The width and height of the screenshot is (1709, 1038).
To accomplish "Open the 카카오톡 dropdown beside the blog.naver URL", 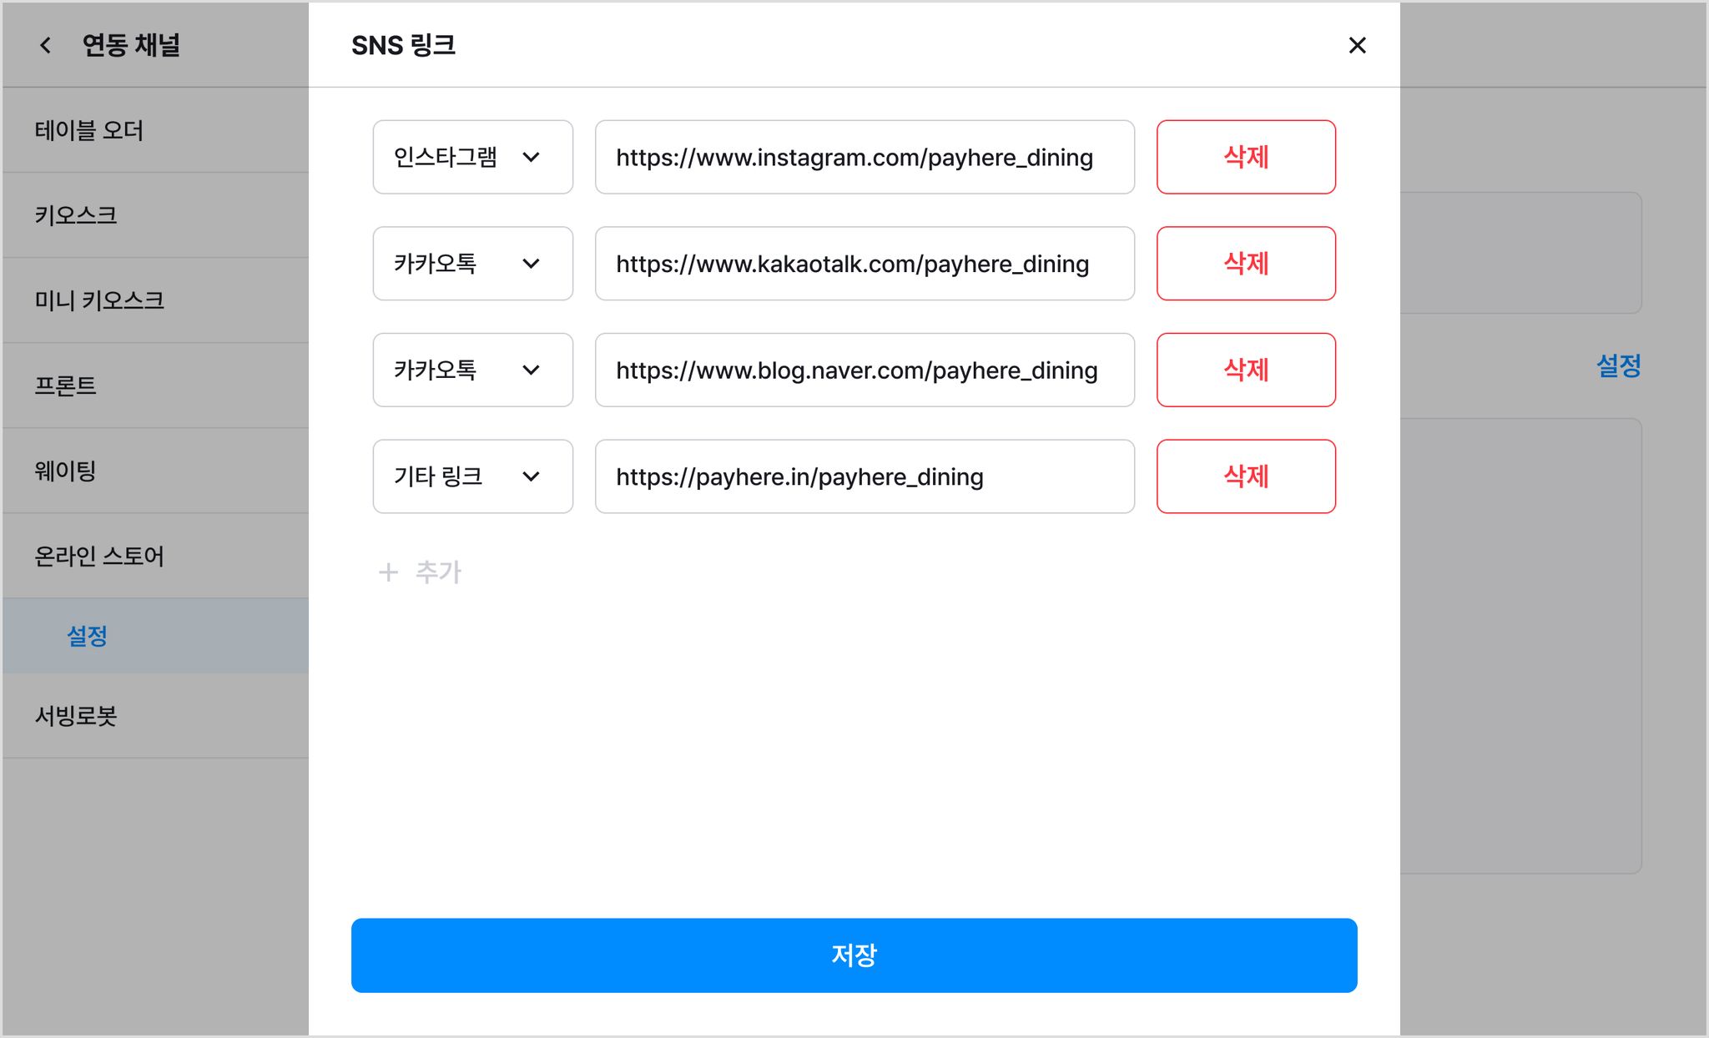I will pyautogui.click(x=472, y=370).
